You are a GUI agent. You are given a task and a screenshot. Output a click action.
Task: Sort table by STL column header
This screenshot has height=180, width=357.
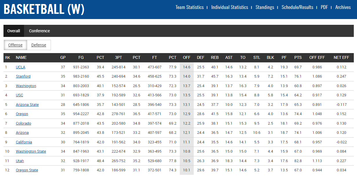257,58
